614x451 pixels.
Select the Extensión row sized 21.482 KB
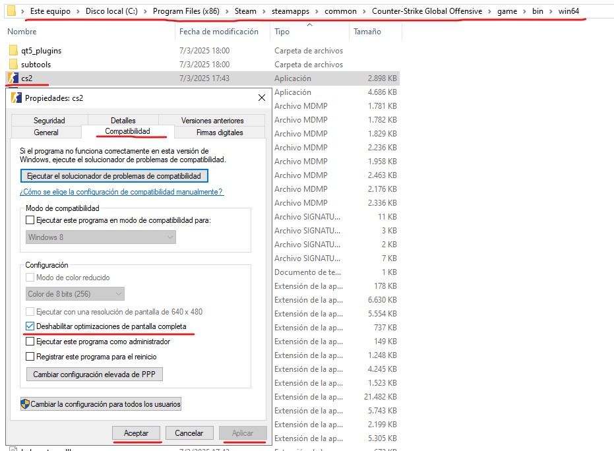(336, 396)
